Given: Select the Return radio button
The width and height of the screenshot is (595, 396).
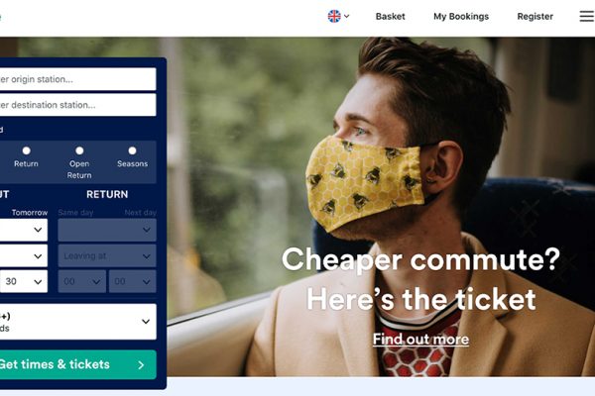Looking at the screenshot, I should [x=26, y=150].
